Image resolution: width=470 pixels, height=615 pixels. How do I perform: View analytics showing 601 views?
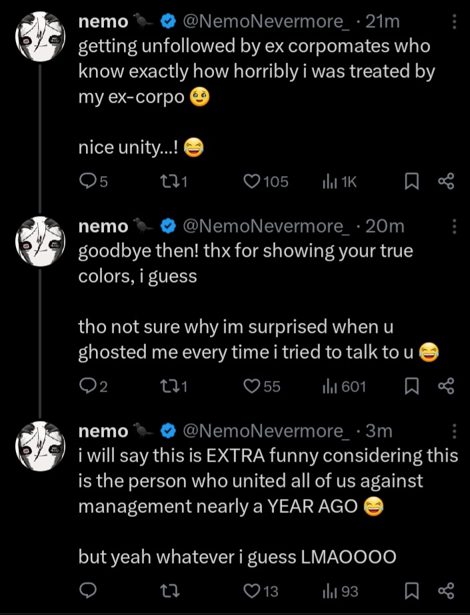(x=330, y=386)
